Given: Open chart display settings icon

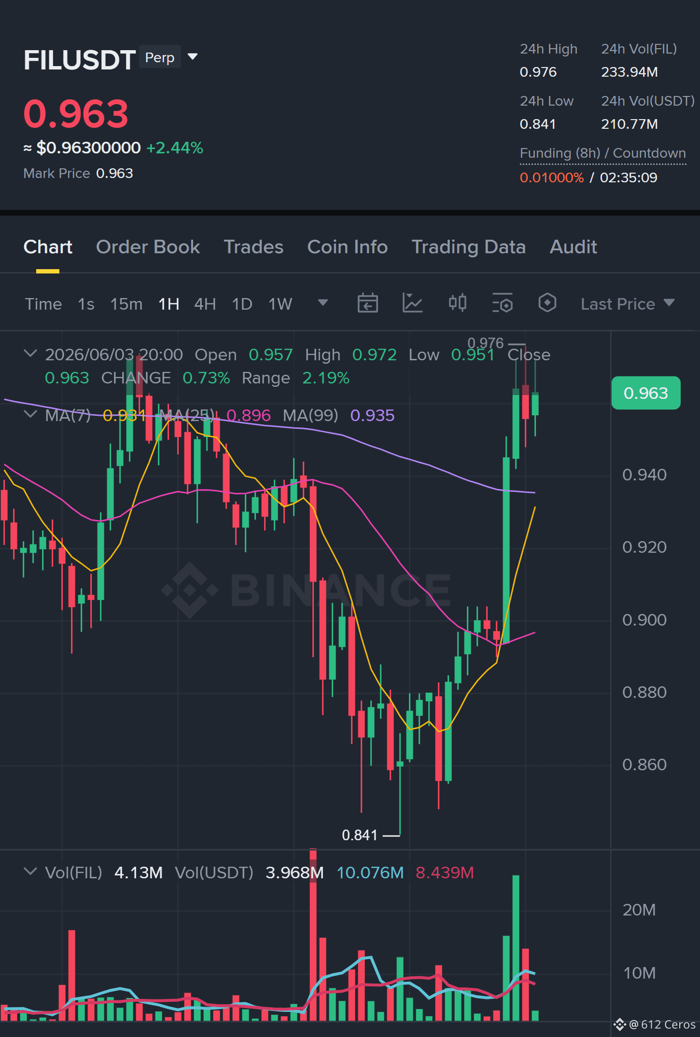Looking at the screenshot, I should (x=502, y=303).
